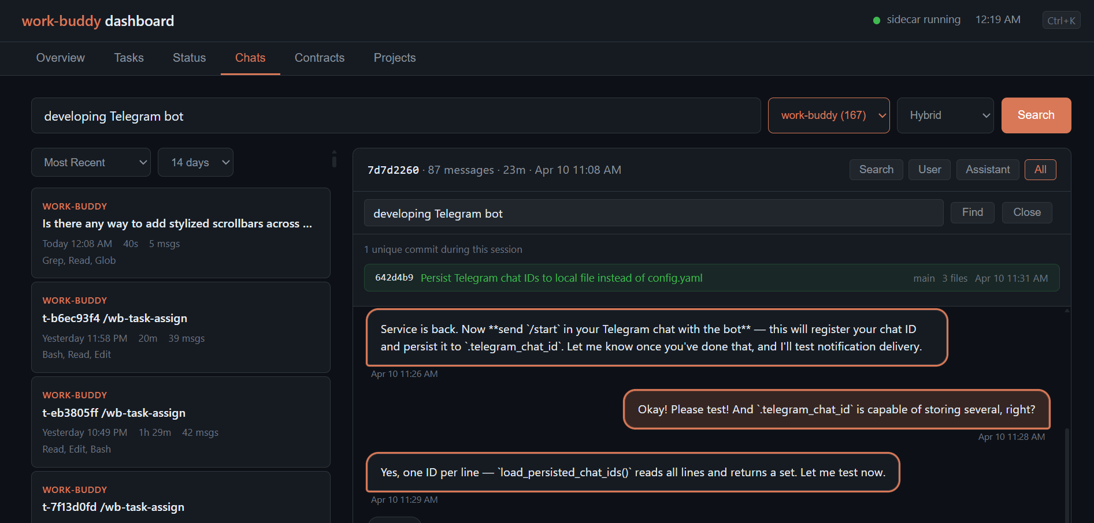Click the '1 unique commit during this session' label

click(x=443, y=249)
